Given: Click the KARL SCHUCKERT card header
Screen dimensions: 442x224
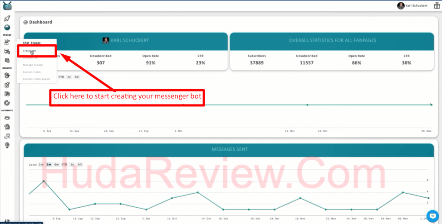Looking at the screenshot, I should click(x=126, y=41).
